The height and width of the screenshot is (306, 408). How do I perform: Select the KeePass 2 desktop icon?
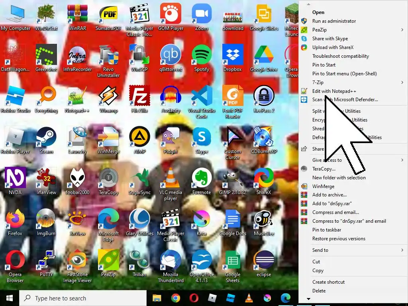click(264, 99)
